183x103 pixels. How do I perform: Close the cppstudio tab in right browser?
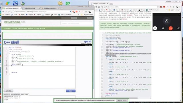click(x=108, y=4)
